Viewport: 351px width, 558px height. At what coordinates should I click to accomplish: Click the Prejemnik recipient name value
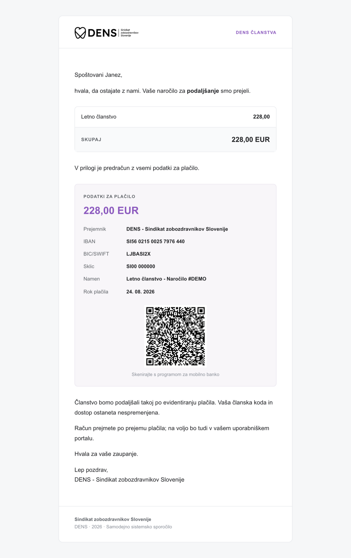click(x=177, y=229)
